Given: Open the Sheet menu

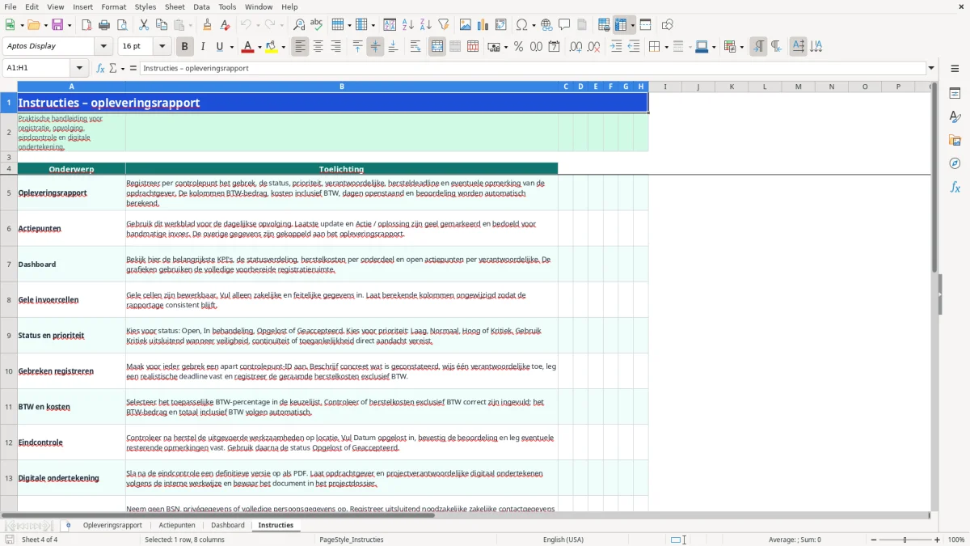Looking at the screenshot, I should (175, 6).
